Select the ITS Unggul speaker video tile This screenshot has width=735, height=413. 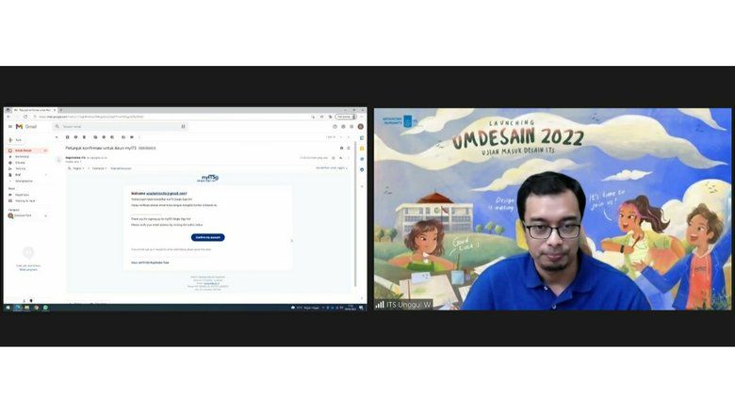pos(552,209)
